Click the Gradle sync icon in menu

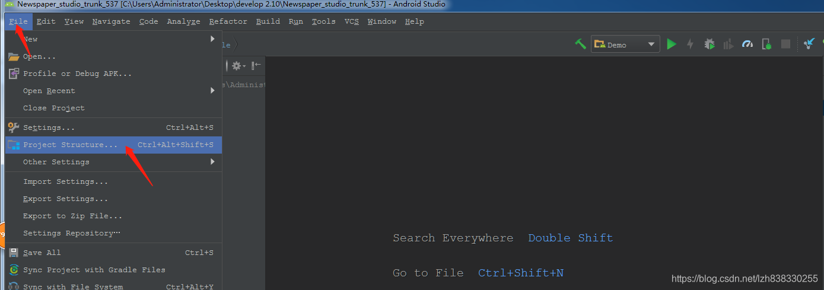(14, 270)
